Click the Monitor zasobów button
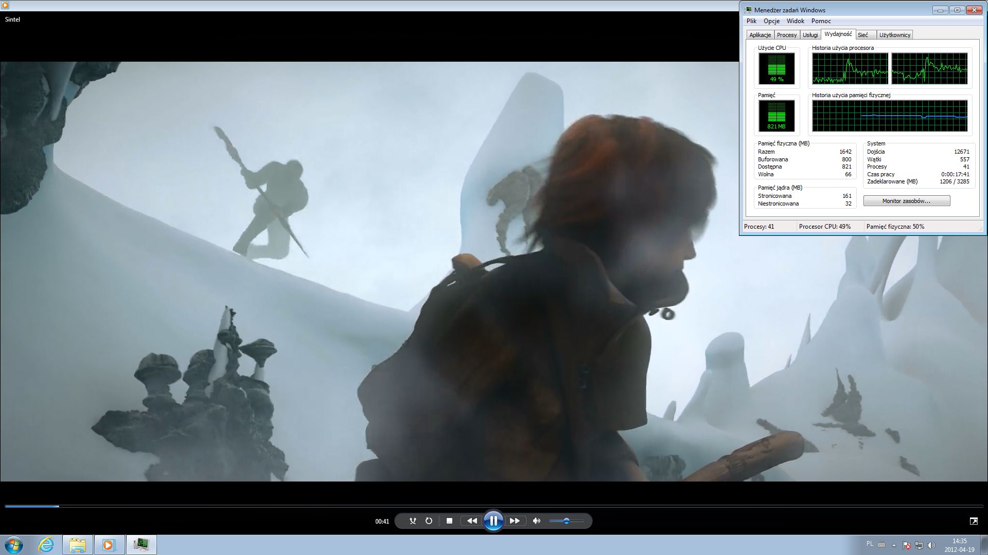This screenshot has width=988, height=555. [x=907, y=201]
